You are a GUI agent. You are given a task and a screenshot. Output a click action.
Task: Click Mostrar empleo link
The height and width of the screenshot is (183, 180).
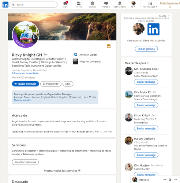pos(23,100)
